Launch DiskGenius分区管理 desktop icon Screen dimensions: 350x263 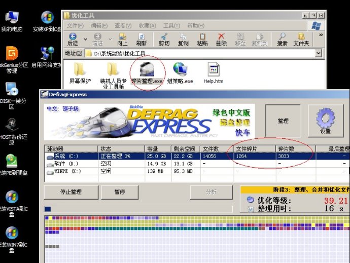click(12, 60)
